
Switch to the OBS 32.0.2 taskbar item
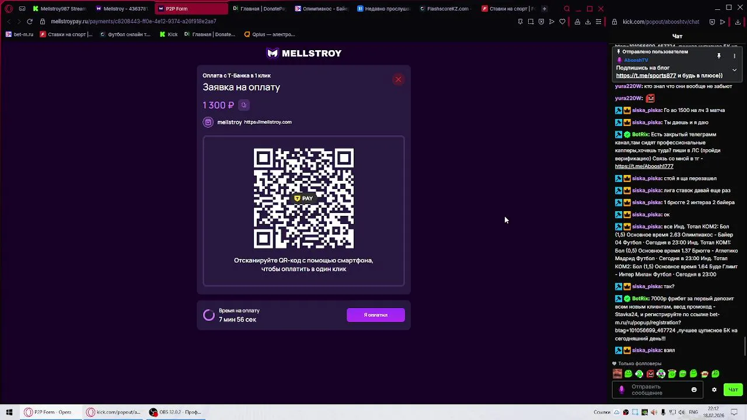pyautogui.click(x=175, y=412)
